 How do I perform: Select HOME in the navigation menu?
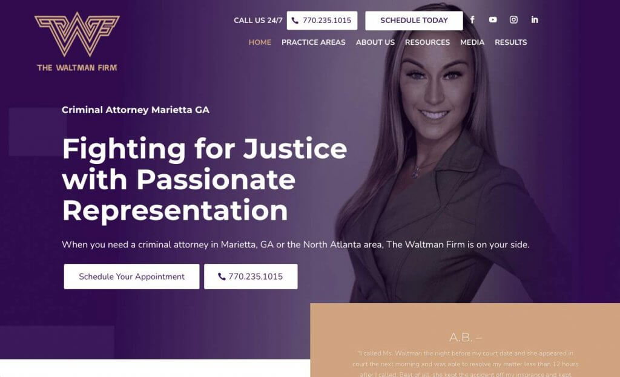[260, 42]
